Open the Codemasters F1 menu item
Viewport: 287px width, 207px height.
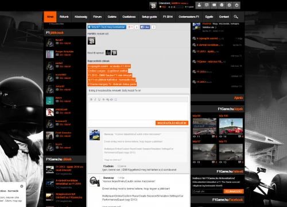click(x=189, y=17)
